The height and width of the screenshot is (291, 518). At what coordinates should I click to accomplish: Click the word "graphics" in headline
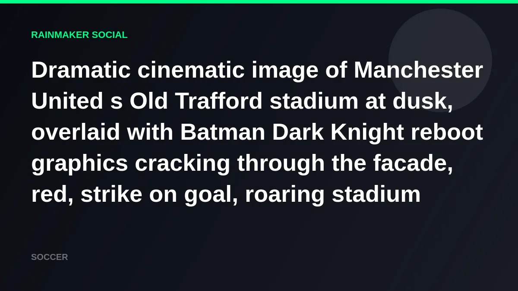pos(79,163)
